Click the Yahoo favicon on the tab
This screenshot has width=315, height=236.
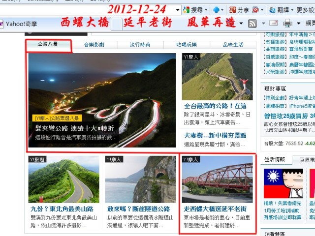pos(1,24)
